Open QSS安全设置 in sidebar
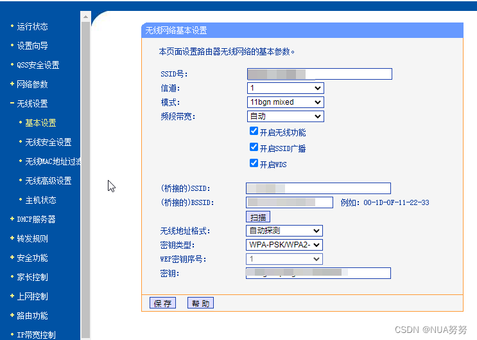Viewport: 477px width, 340px height. 38,65
